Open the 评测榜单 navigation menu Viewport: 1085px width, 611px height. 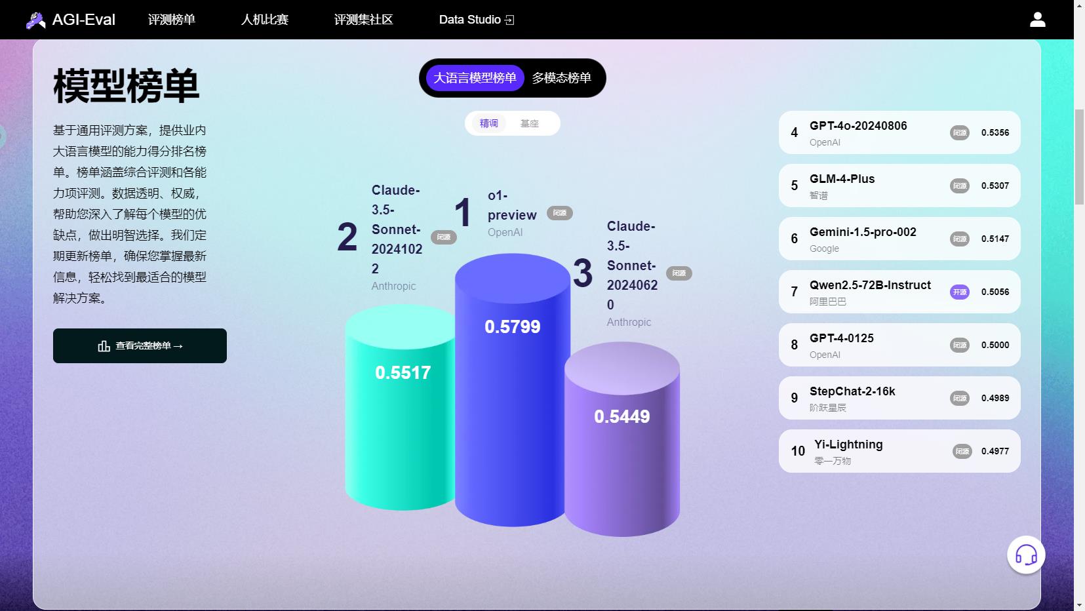tap(172, 20)
